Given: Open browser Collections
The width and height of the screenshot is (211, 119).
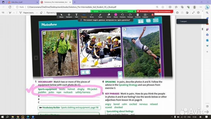Looking at the screenshot, I should coord(182,7).
